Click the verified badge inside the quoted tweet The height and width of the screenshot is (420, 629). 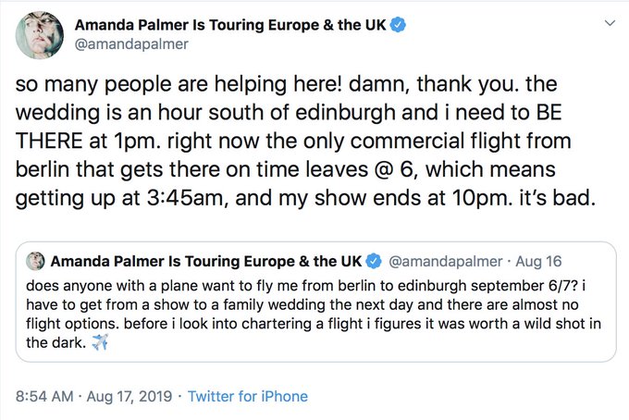pyautogui.click(x=375, y=260)
